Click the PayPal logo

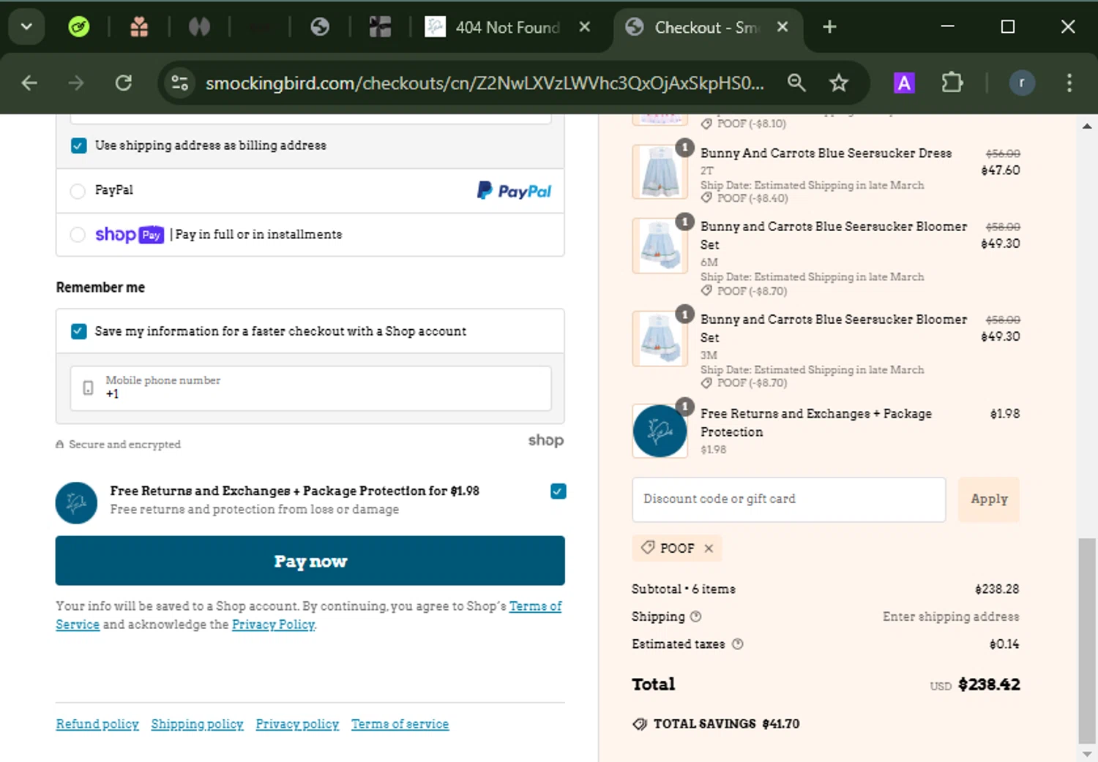click(514, 191)
